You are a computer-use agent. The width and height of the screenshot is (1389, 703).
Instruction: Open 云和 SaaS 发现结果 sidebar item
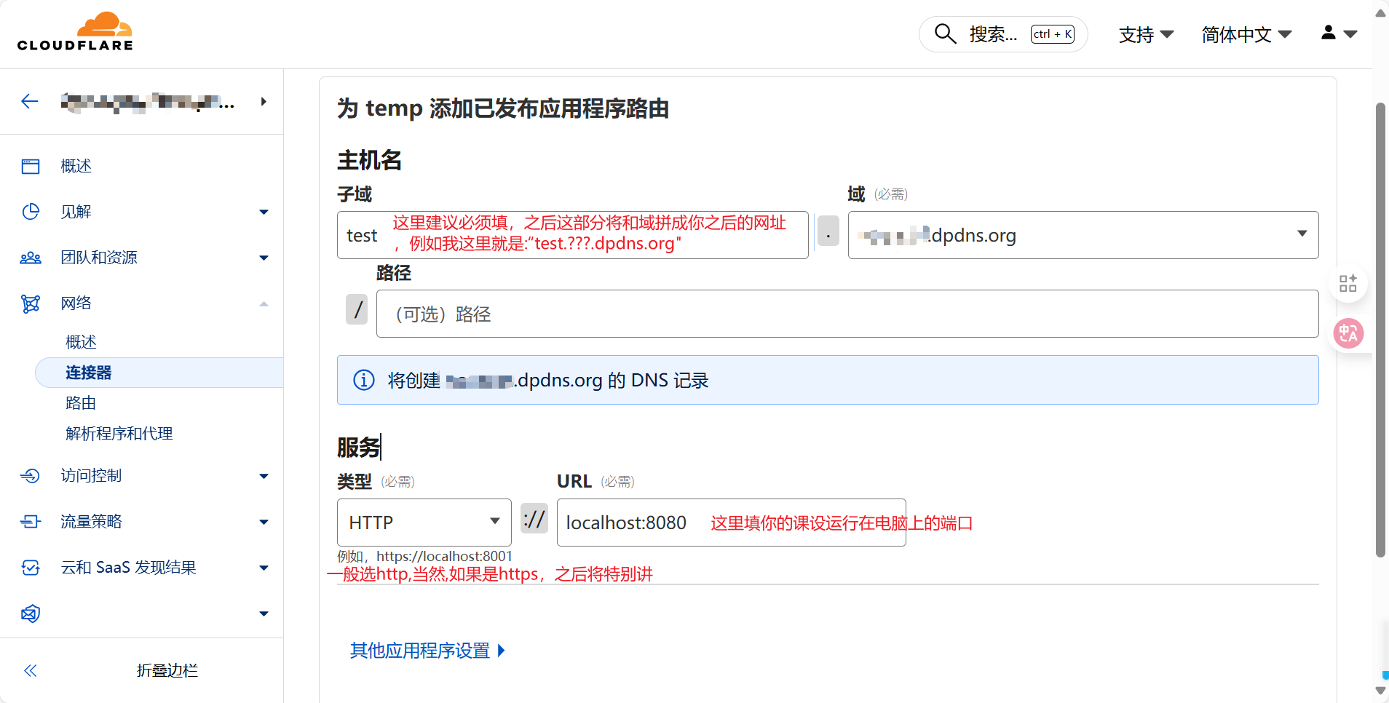[x=129, y=568]
